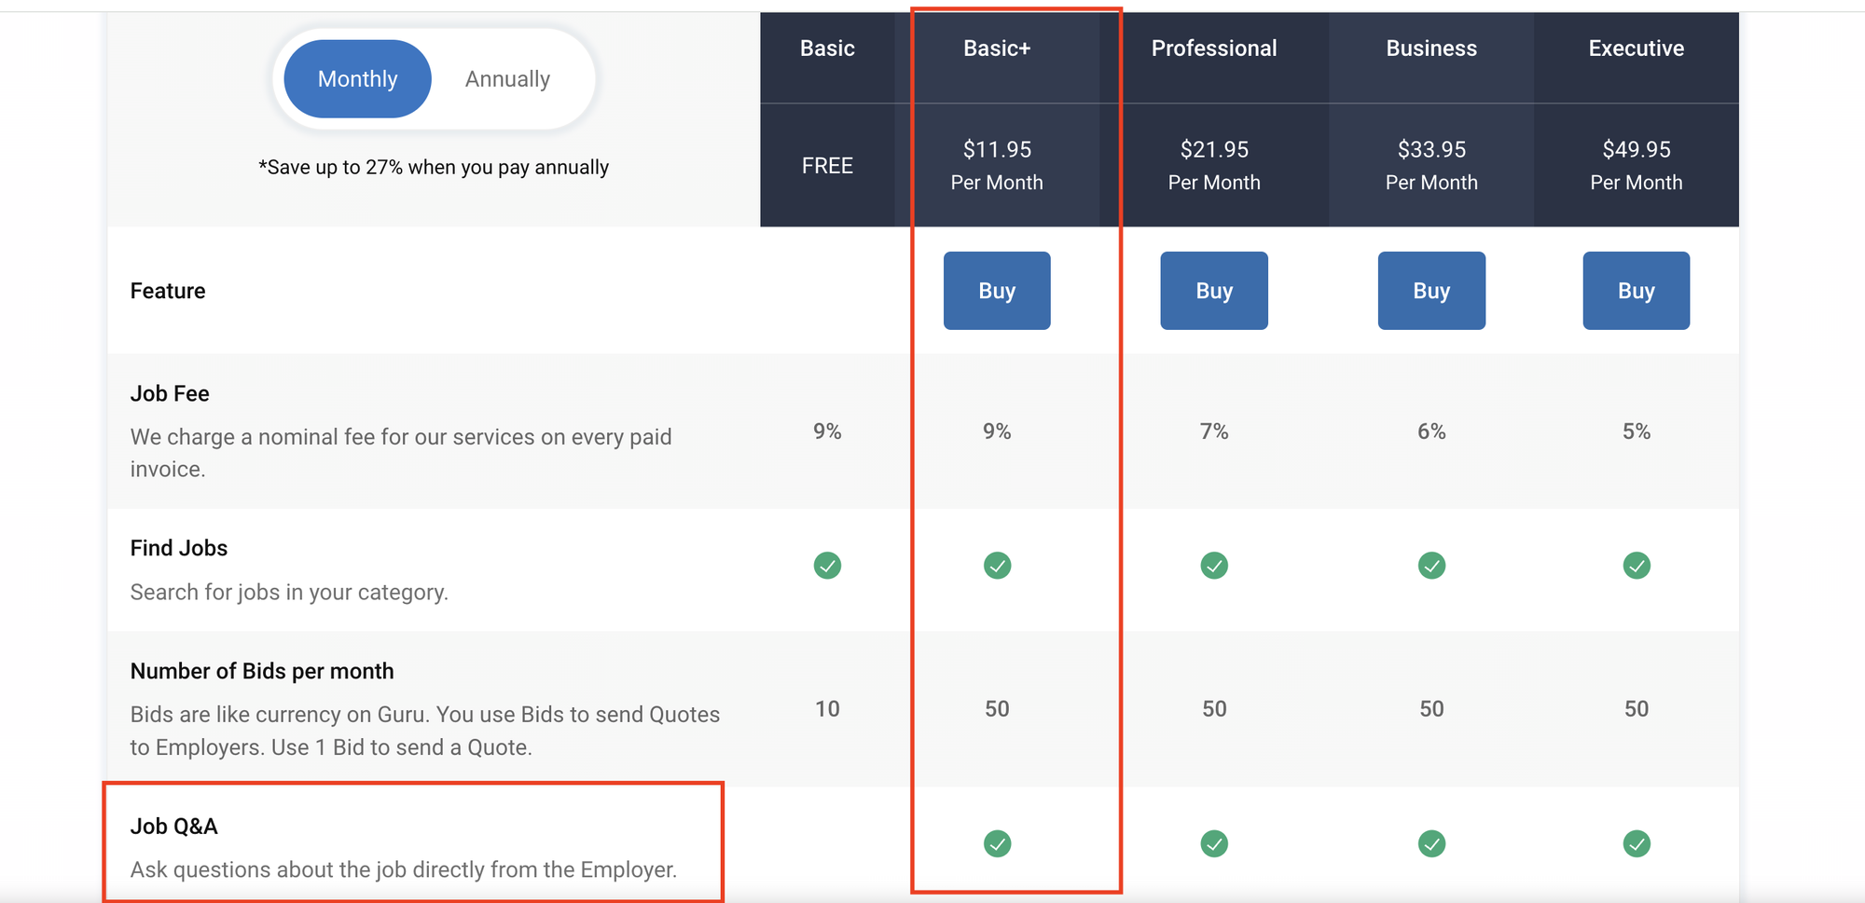Viewport: 1865px width, 903px height.
Task: Click the Find Jobs checkmark under Executive
Action: click(1637, 566)
